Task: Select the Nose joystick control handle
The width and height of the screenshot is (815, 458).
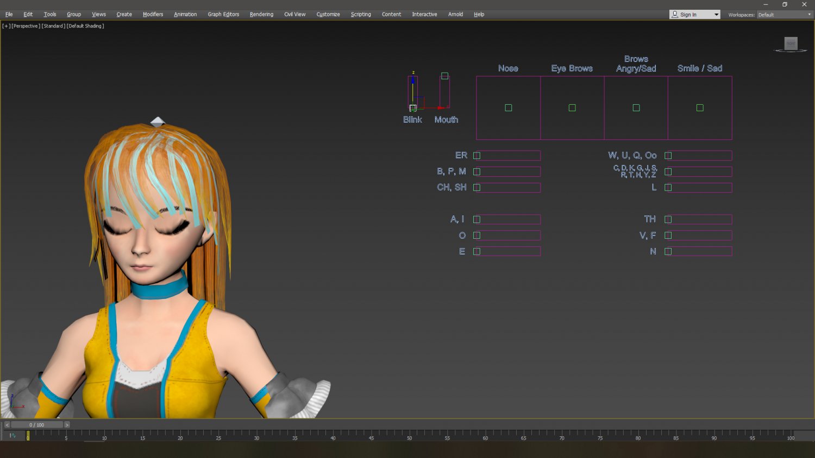Action: [509, 108]
